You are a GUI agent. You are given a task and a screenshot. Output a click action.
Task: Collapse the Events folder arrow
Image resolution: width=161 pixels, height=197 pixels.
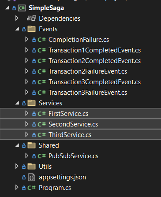17,29
